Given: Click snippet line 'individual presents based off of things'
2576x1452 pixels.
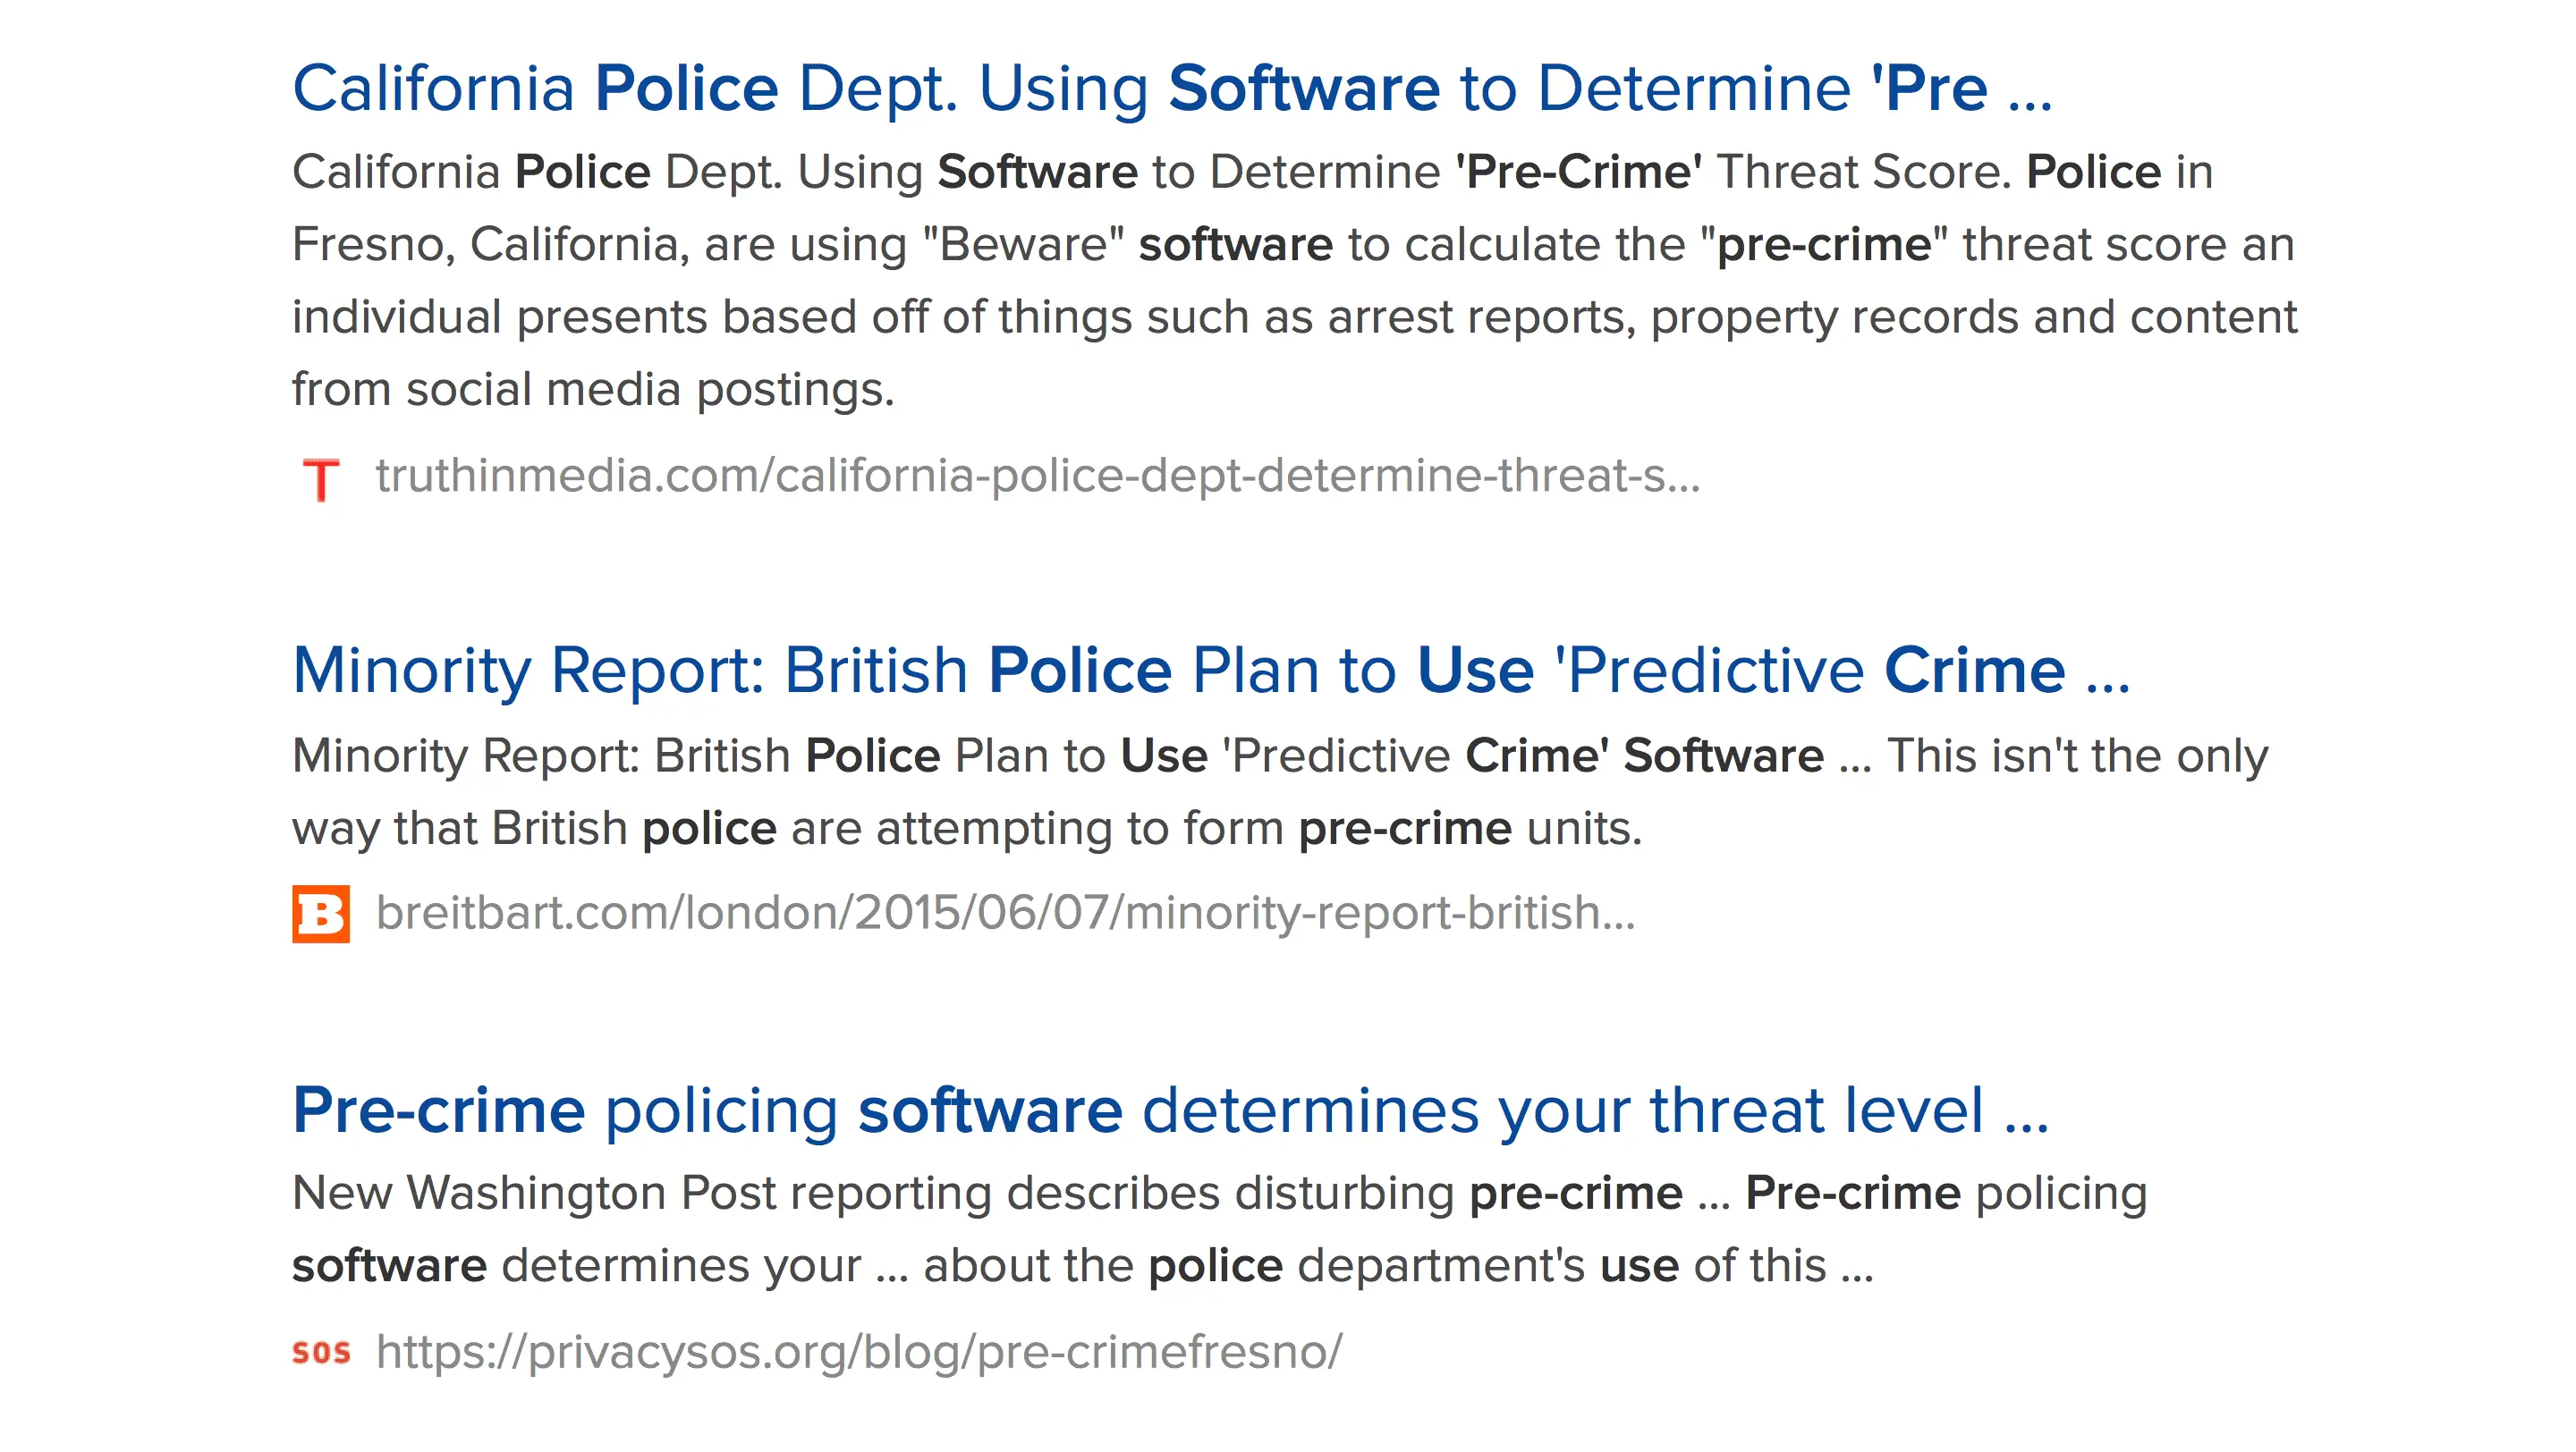Looking at the screenshot, I should coord(1294,317).
